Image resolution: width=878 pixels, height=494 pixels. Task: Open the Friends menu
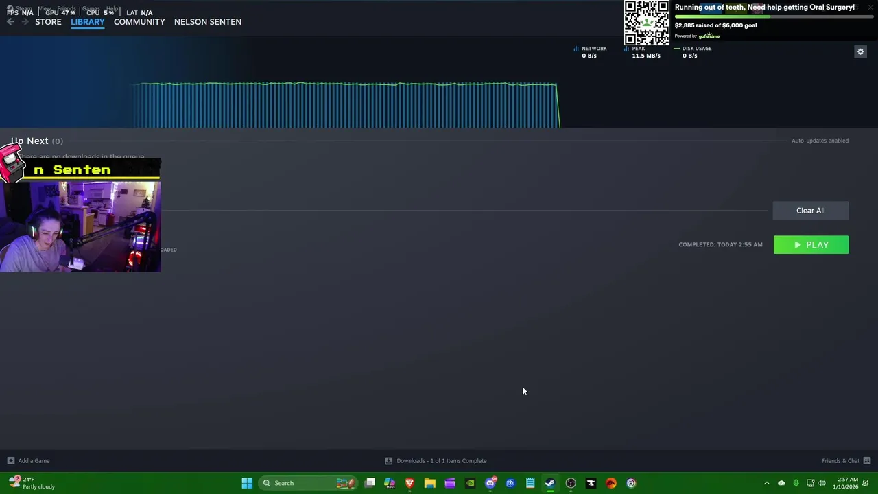(67, 8)
